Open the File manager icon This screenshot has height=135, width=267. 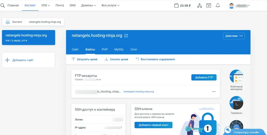click(236, 76)
